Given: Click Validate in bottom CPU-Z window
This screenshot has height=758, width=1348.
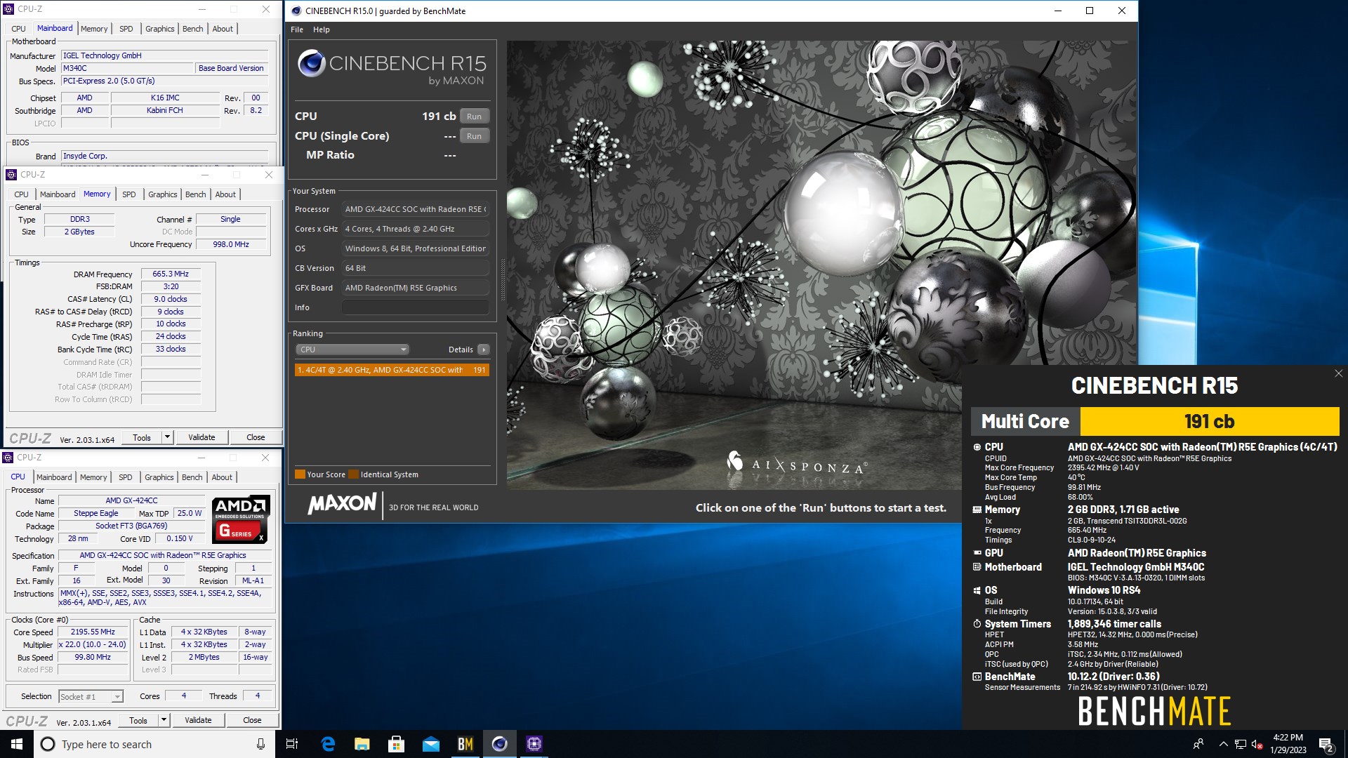Looking at the screenshot, I should [x=198, y=720].
